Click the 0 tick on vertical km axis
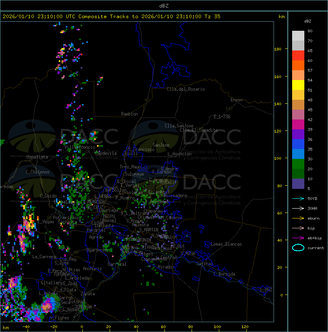 (281, 295)
